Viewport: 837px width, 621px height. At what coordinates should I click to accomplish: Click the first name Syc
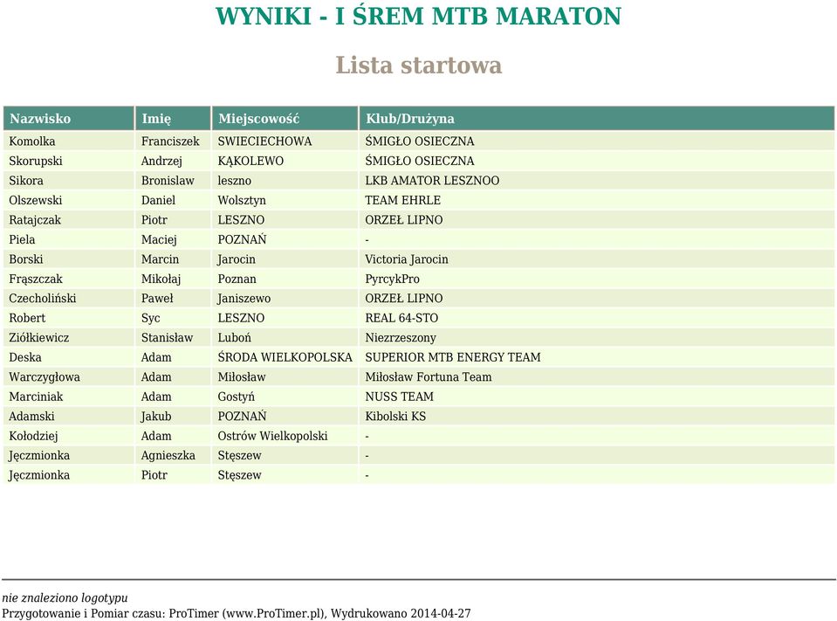pyautogui.click(x=150, y=318)
